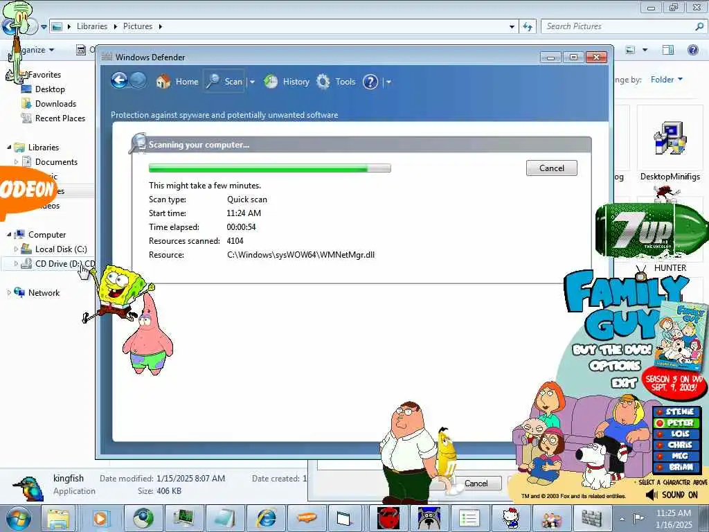Expand Local Disk (C:) arrow
The width and height of the screenshot is (709, 532).
(x=17, y=249)
